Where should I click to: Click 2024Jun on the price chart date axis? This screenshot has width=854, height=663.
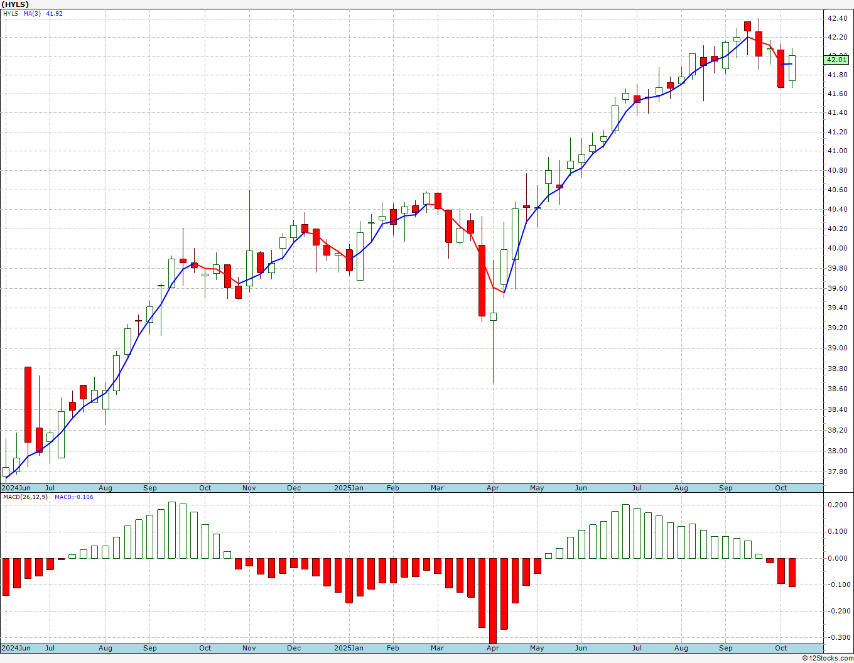pos(16,488)
